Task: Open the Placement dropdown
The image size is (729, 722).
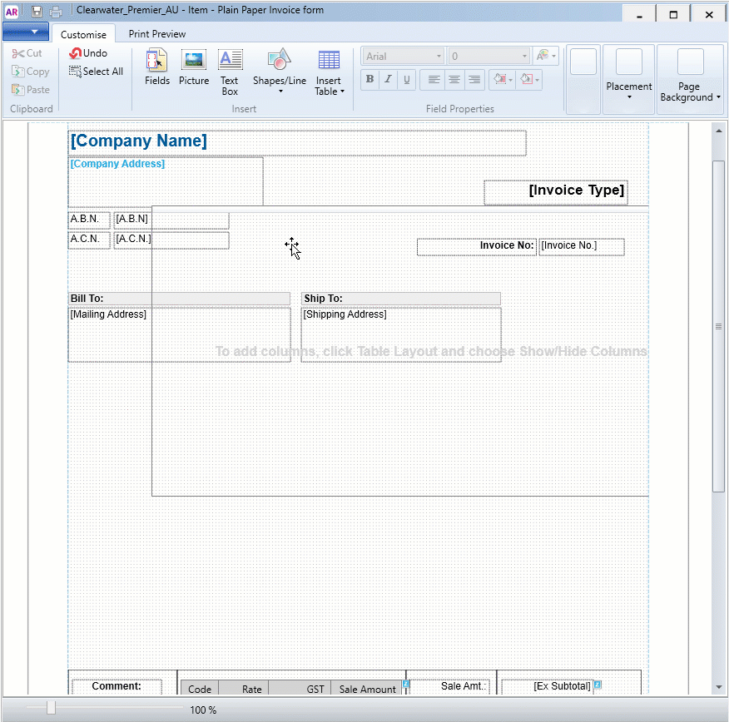Action: point(628,79)
